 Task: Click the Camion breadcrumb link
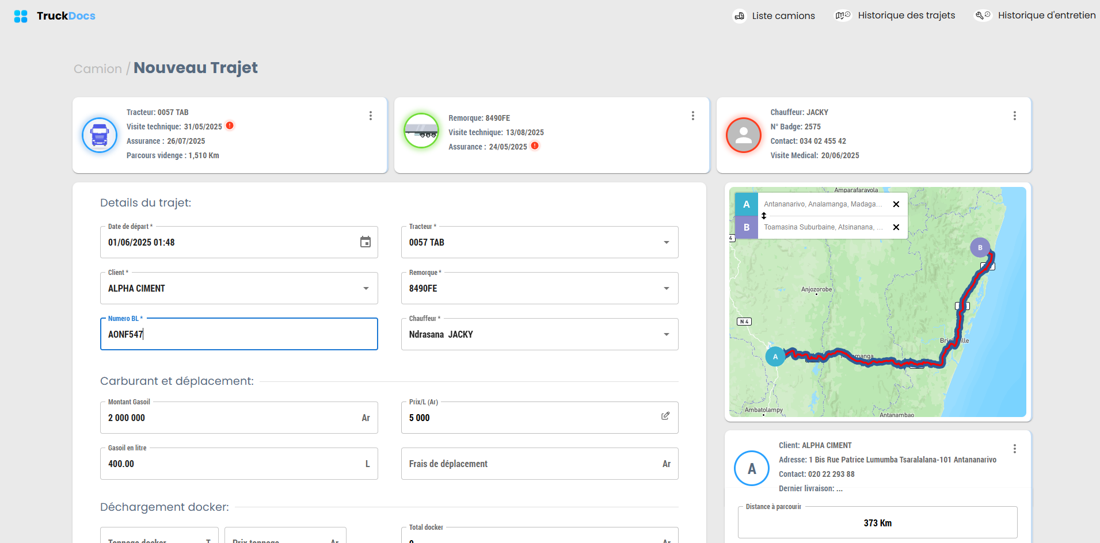98,69
